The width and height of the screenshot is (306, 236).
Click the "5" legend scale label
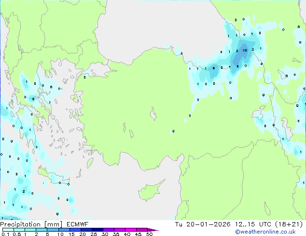click(x=47, y=234)
